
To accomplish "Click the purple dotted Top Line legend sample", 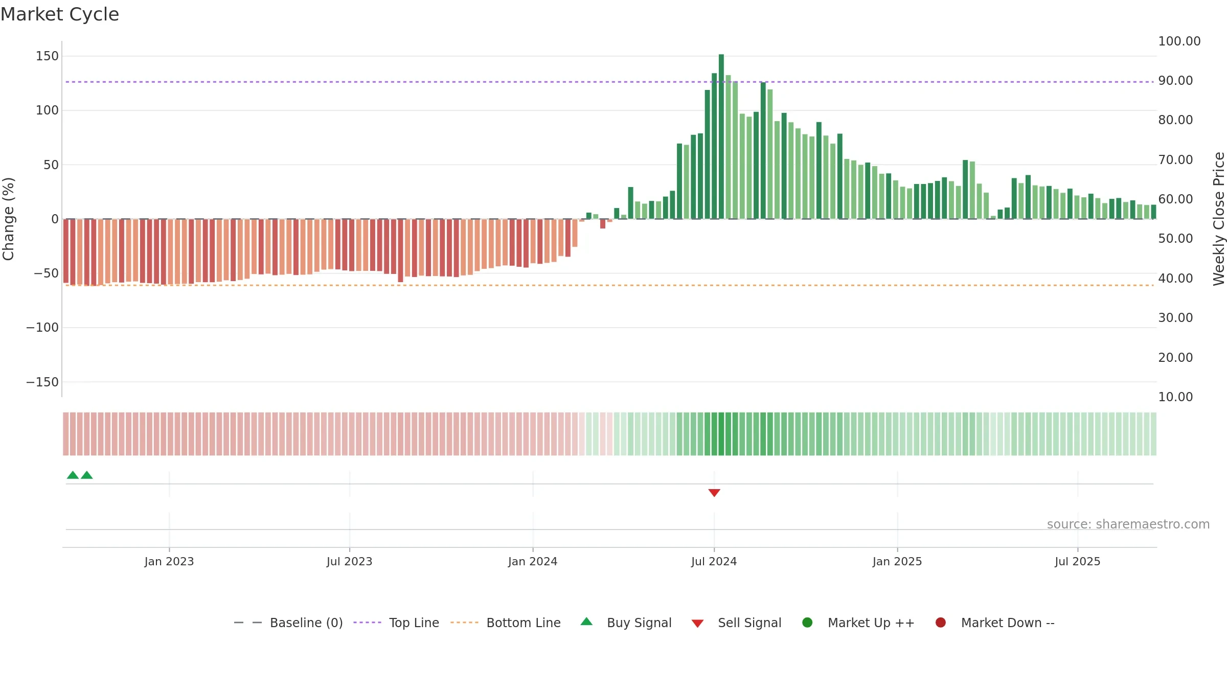I will click(367, 623).
